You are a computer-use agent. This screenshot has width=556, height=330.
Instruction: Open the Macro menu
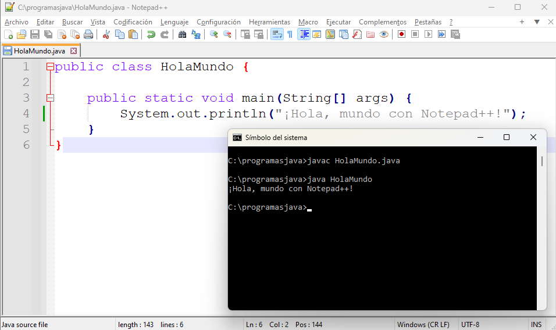coord(308,22)
